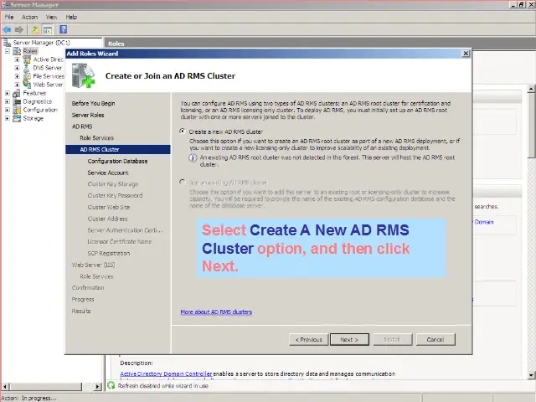The height and width of the screenshot is (402, 536).
Task: Select Confirmation wizard step
Action: coord(88,288)
